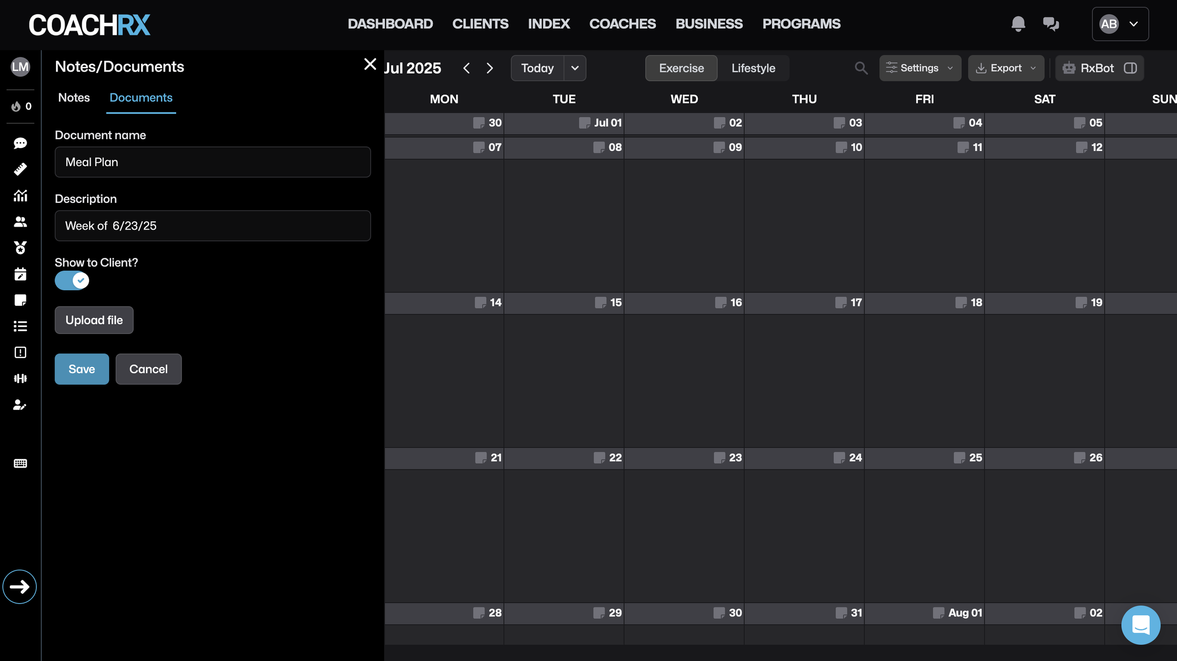The height and width of the screenshot is (661, 1177).
Task: Disable the Show to Client toggle
Action: (72, 280)
